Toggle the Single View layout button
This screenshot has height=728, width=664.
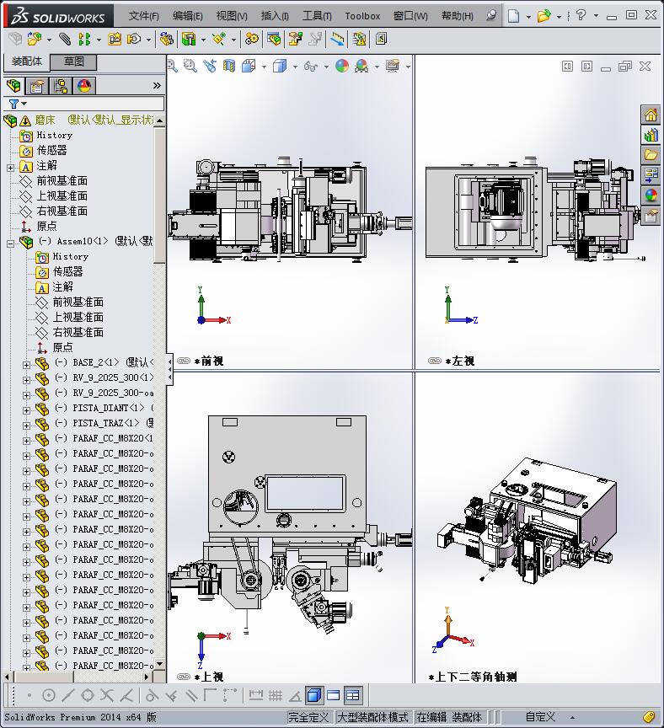(x=334, y=695)
